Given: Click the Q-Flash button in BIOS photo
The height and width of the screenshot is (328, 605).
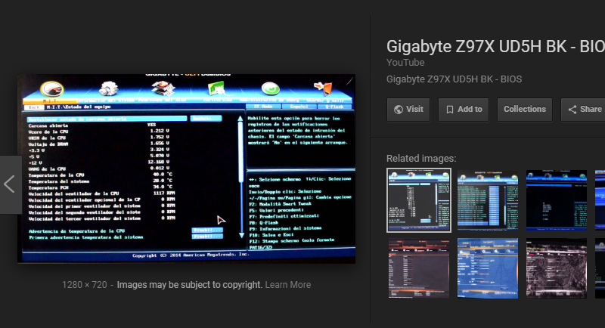Looking at the screenshot, I should click(334, 107).
